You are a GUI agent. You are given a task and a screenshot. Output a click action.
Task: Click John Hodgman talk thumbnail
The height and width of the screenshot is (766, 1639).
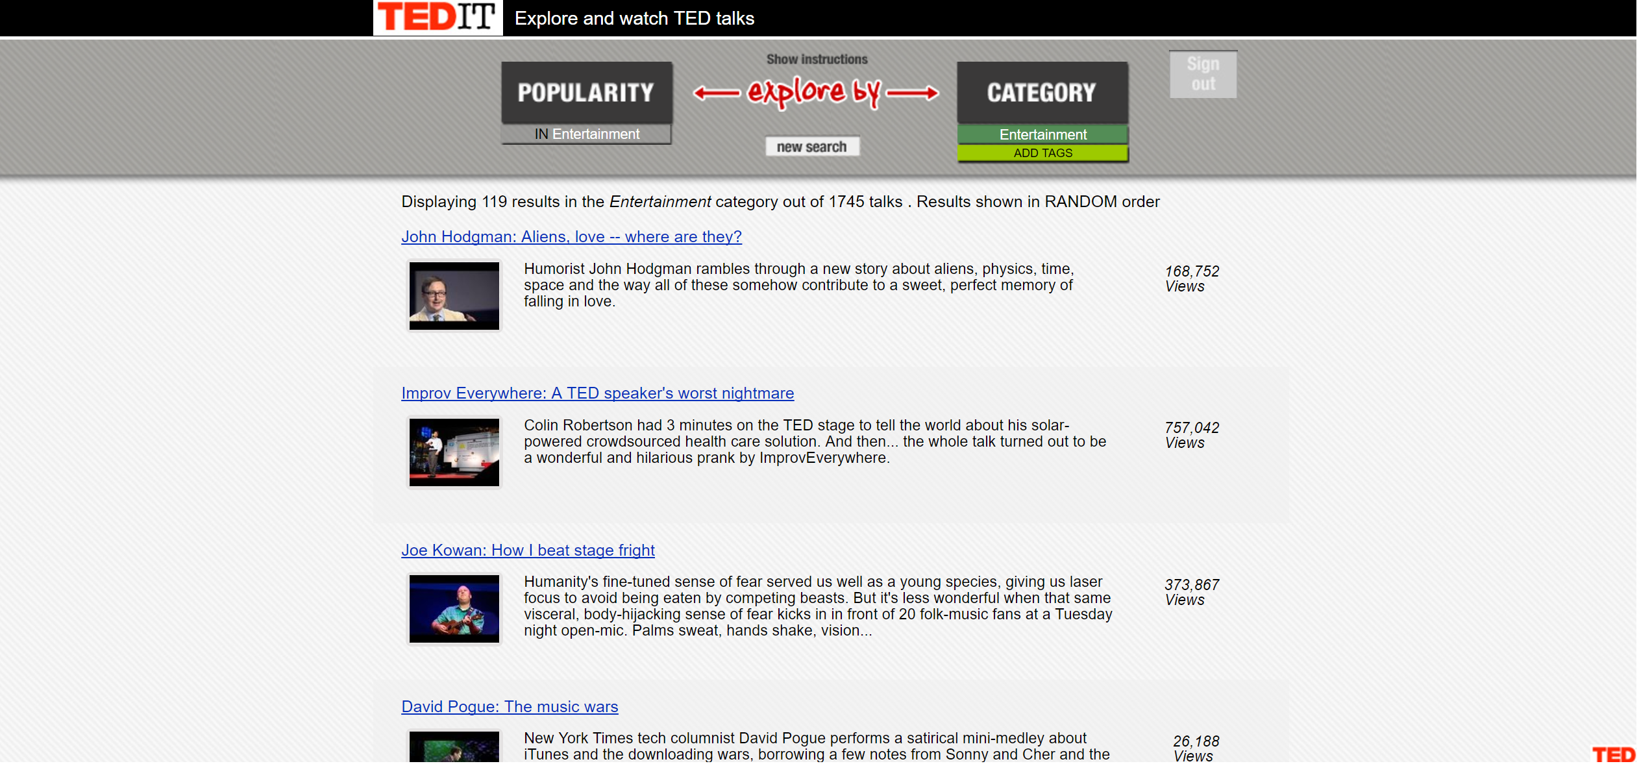pyautogui.click(x=454, y=296)
